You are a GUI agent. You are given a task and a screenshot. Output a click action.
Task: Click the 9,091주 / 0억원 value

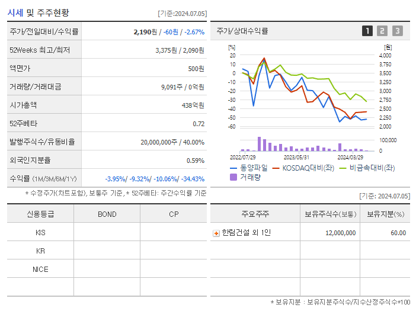pos(183,87)
